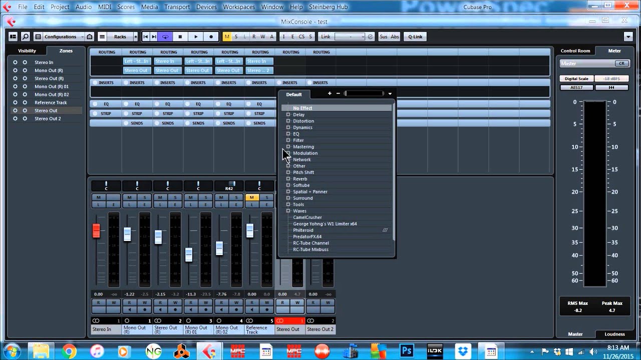Viewport: 641px width, 360px height.
Task: Click the Digital Scale button
Action: coord(576,78)
